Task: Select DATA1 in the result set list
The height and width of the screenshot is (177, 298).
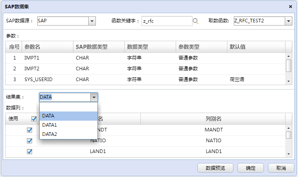Action: coord(69,125)
